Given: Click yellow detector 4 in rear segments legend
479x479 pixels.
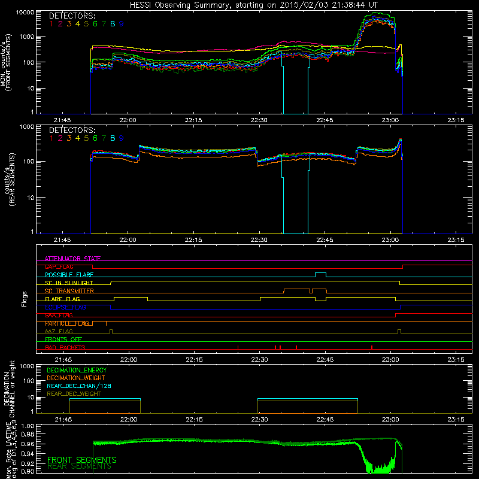Looking at the screenshot, I should pos(78,138).
